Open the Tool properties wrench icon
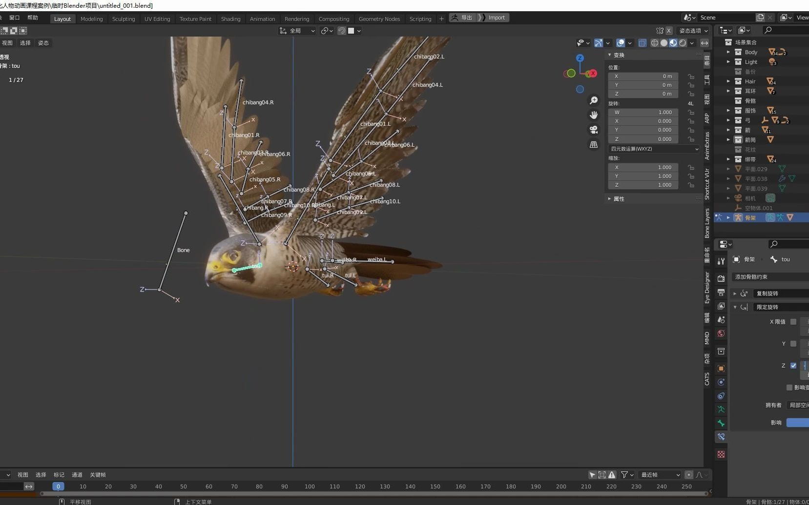Viewport: 809px width, 505px height. (721, 261)
